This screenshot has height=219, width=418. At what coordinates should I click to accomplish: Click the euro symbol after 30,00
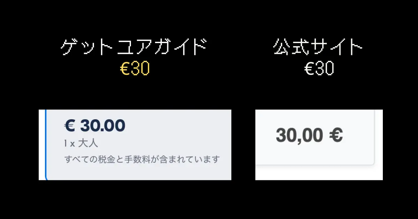pyautogui.click(x=336, y=135)
